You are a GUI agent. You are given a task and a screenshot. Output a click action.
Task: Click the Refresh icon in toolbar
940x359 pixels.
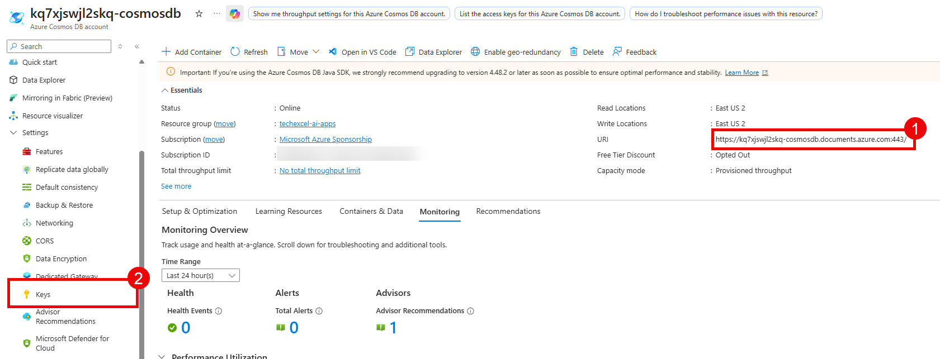click(x=235, y=52)
